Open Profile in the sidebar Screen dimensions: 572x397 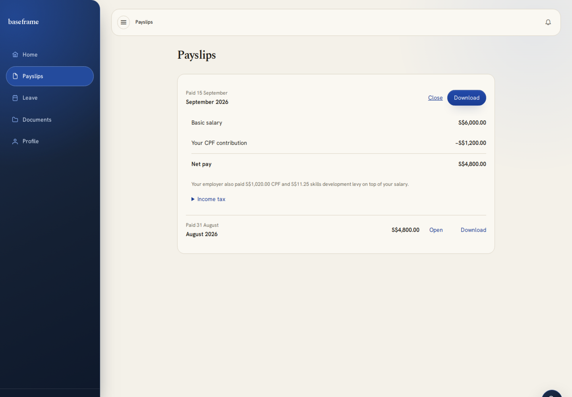point(50,141)
